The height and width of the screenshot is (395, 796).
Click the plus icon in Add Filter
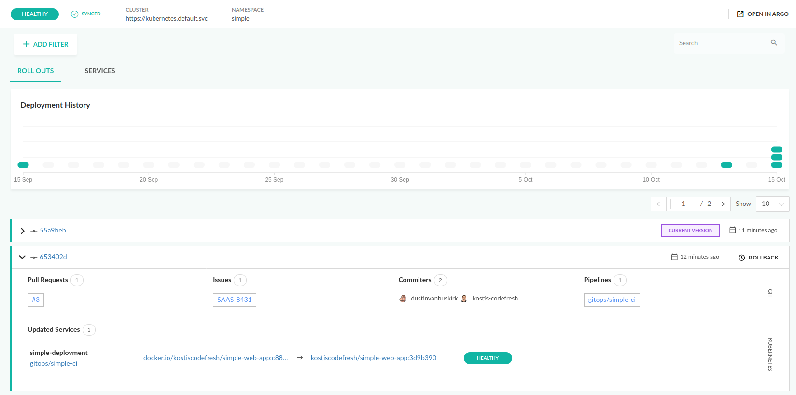tap(27, 44)
